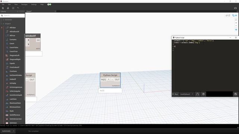Click the camera export-image icon
Image resolution: width=239 pixels, height=134 pixels.
[x=235, y=8]
